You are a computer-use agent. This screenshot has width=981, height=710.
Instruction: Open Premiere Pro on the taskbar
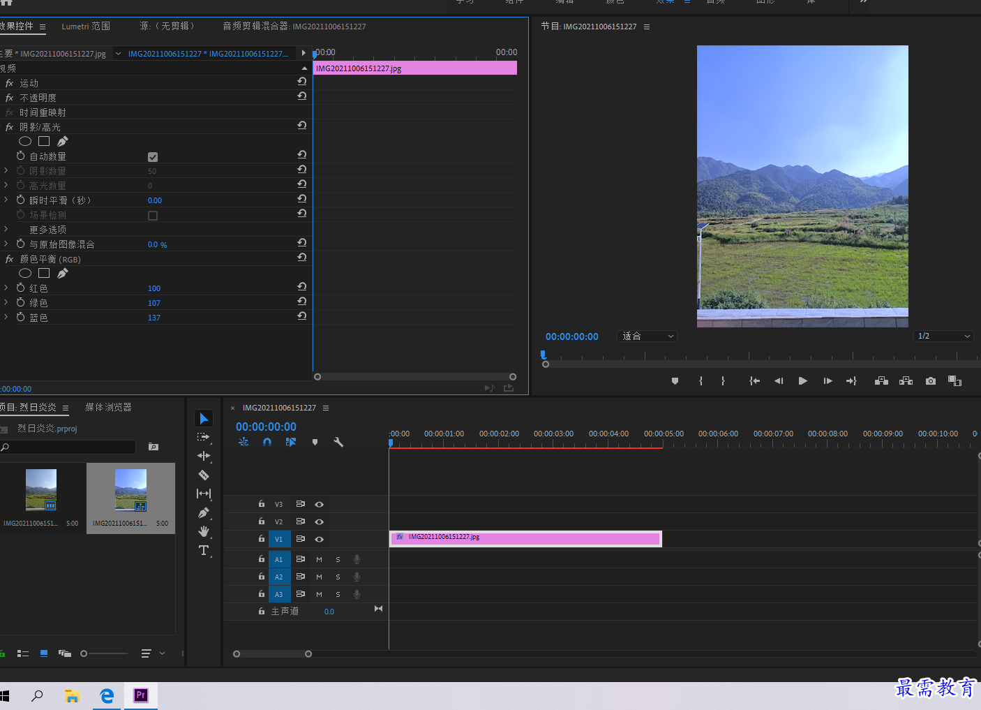point(141,695)
